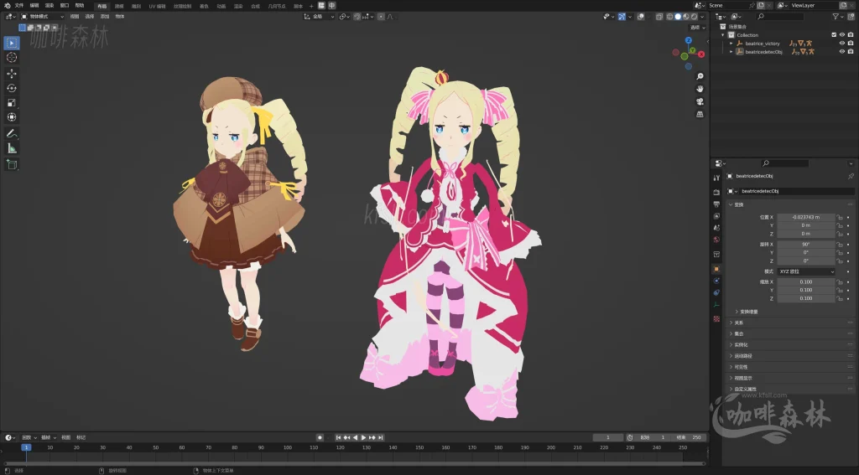Open the Tool properties tab
The image size is (859, 475).
[716, 178]
